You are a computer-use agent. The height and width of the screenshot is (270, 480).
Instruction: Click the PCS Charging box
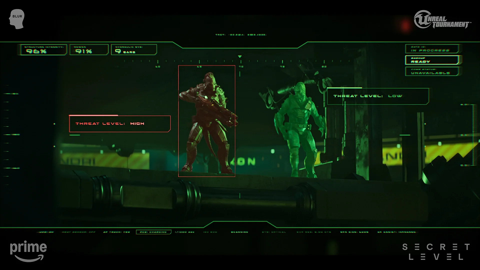pyautogui.click(x=153, y=232)
